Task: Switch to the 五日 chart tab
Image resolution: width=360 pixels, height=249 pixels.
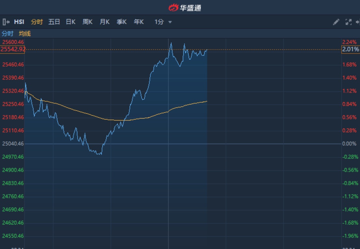Action: click(54, 22)
